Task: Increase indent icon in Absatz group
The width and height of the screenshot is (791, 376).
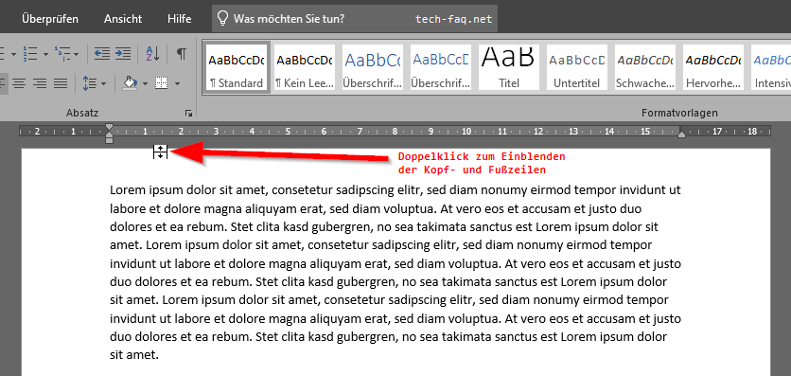Action: (123, 53)
